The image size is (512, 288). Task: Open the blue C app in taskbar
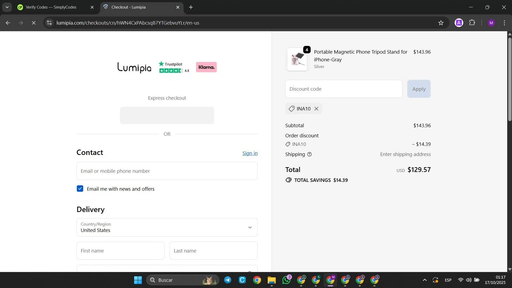click(242, 280)
